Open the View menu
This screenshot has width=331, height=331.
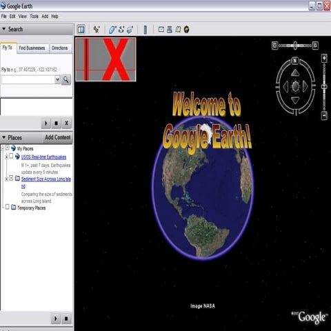(23, 17)
